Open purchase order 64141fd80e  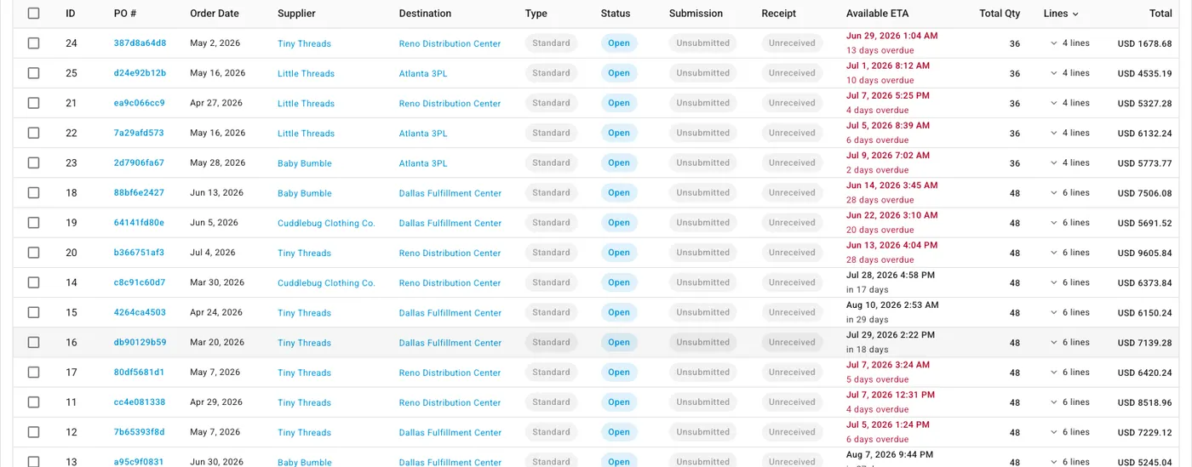pos(139,223)
